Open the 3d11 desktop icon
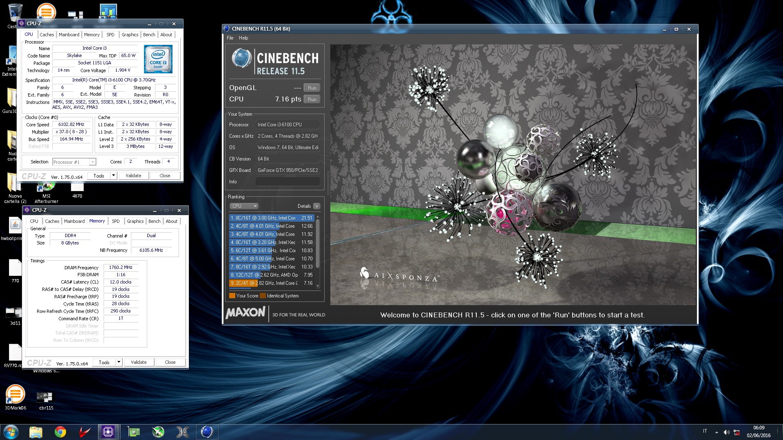783x440 pixels. pyautogui.click(x=15, y=315)
